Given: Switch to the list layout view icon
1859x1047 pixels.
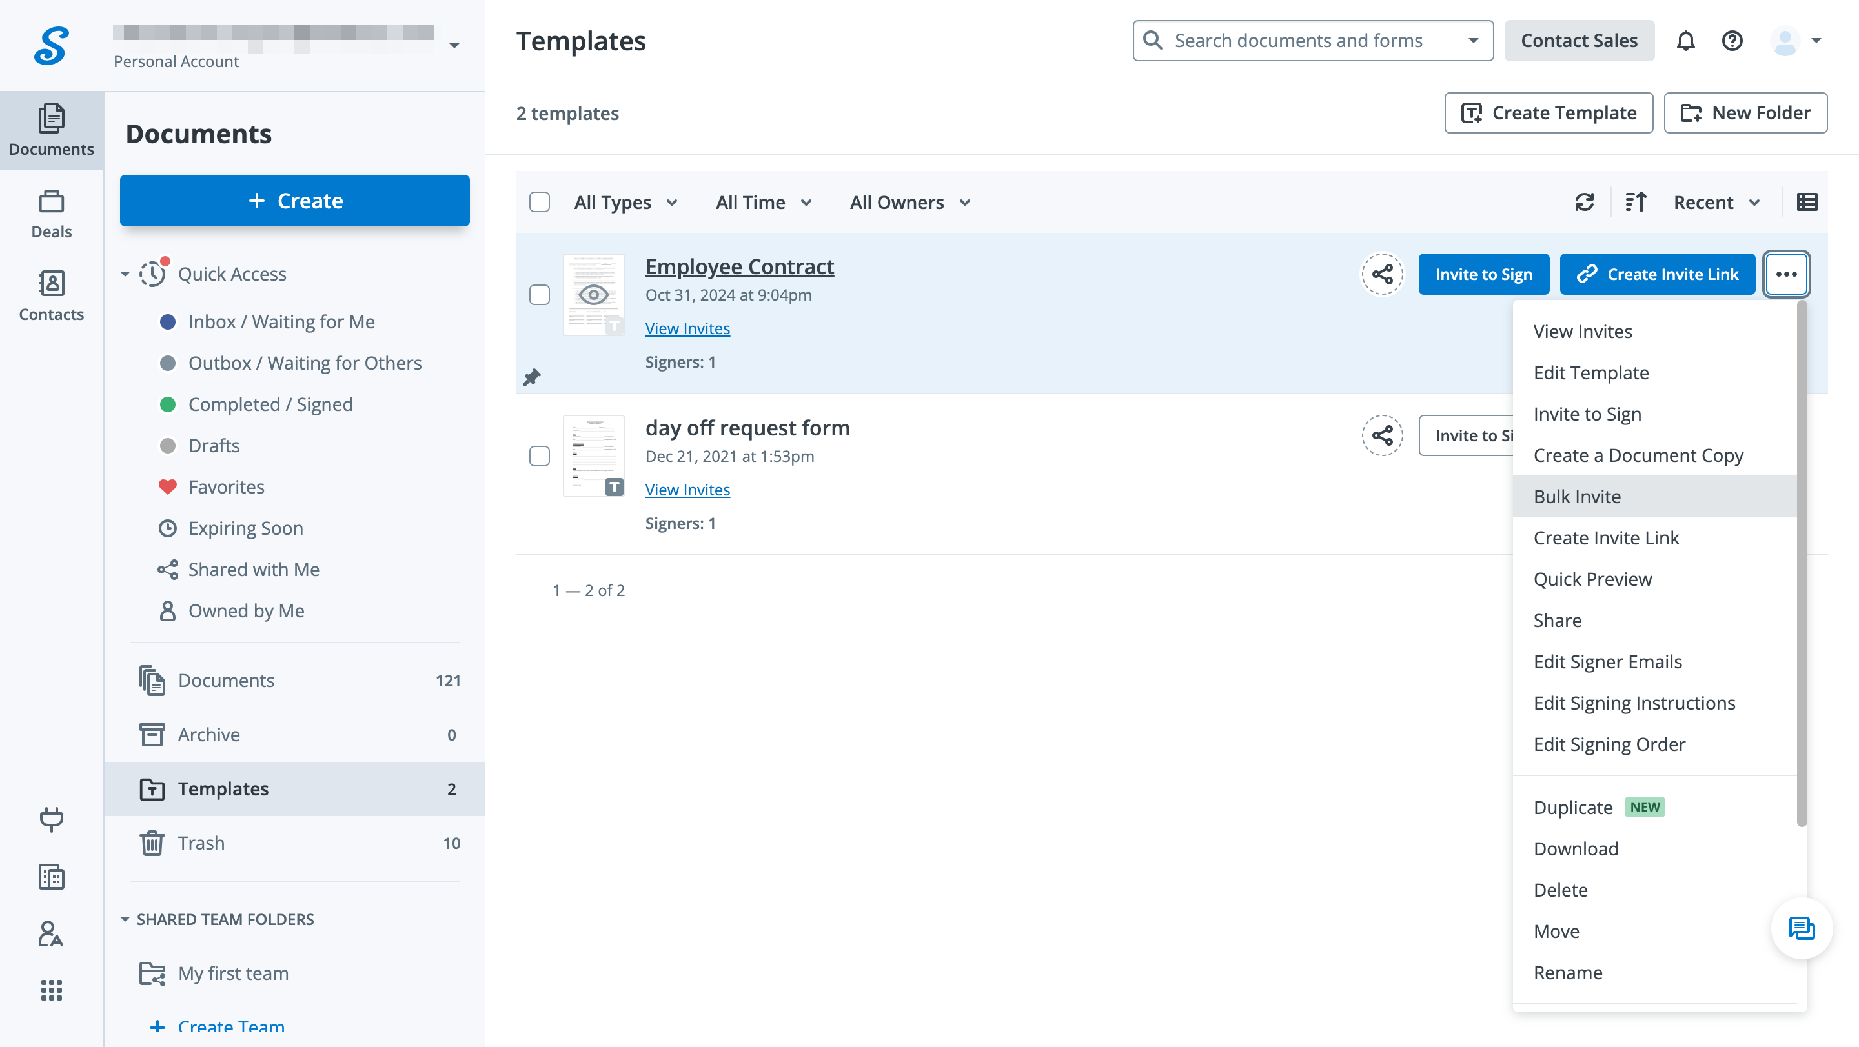Looking at the screenshot, I should click(1806, 203).
